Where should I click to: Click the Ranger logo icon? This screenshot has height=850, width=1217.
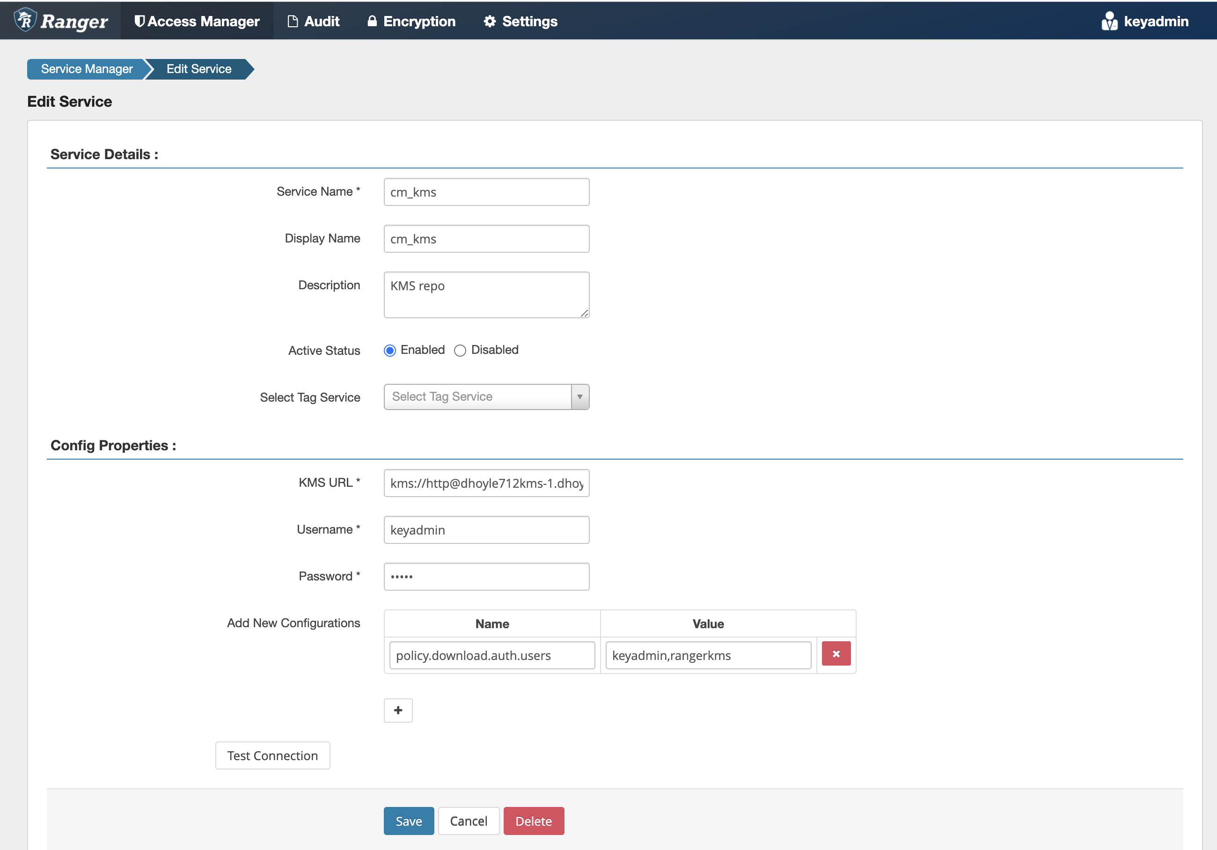pyautogui.click(x=25, y=20)
